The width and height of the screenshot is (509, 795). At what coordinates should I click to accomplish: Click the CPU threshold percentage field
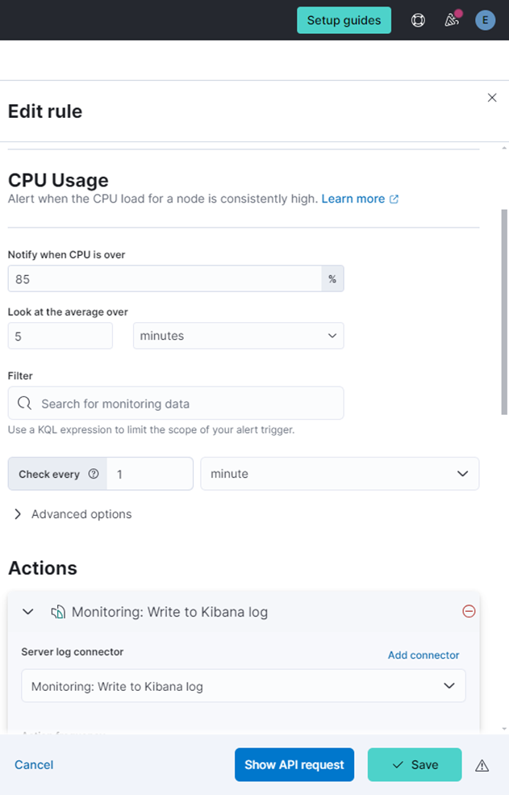coord(165,278)
